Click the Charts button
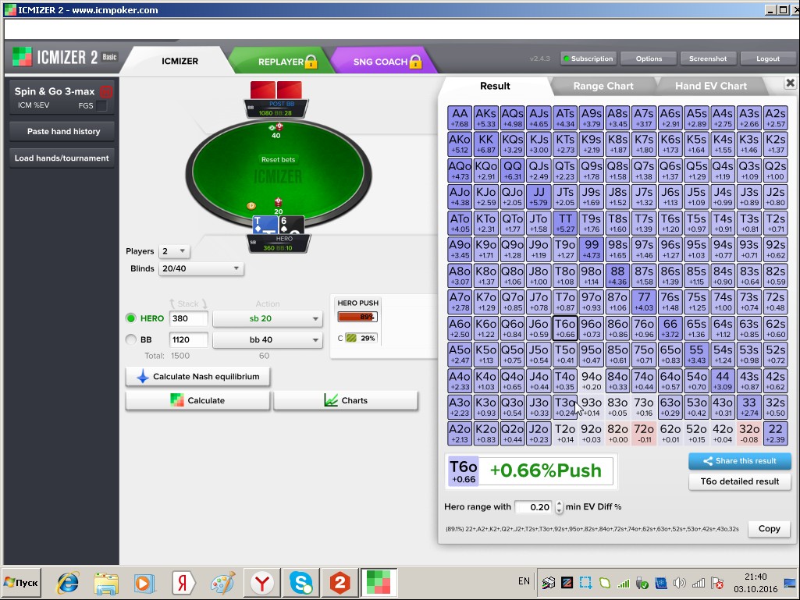Image resolution: width=800 pixels, height=600 pixels. click(x=346, y=400)
